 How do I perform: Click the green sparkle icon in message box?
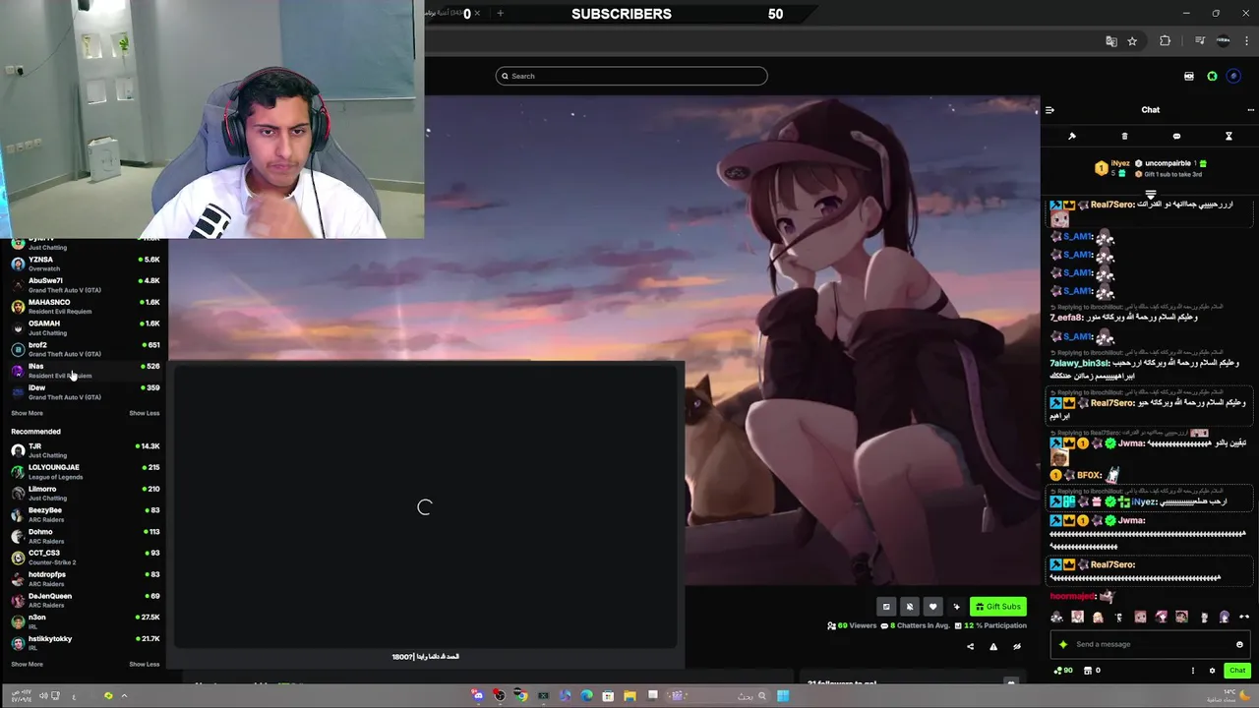pos(1063,644)
